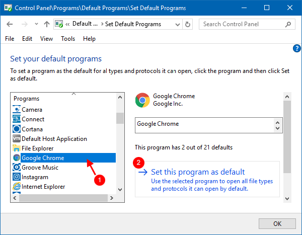Select Connect in the Programs list

coord(33,119)
